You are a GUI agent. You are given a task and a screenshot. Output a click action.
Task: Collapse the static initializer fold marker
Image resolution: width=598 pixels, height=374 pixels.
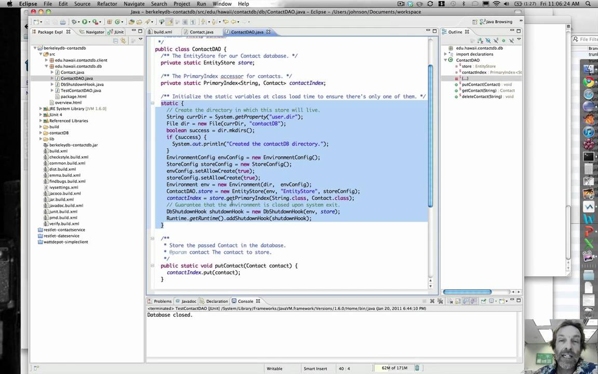point(152,103)
